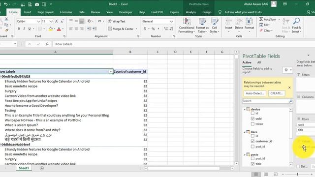Apply dollar accounting number format
The width and height of the screenshot is (315, 177).
(x=145, y=29)
